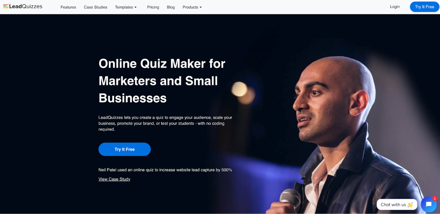Open the chat bubble icon
This screenshot has height=214, width=440.
pyautogui.click(x=429, y=204)
